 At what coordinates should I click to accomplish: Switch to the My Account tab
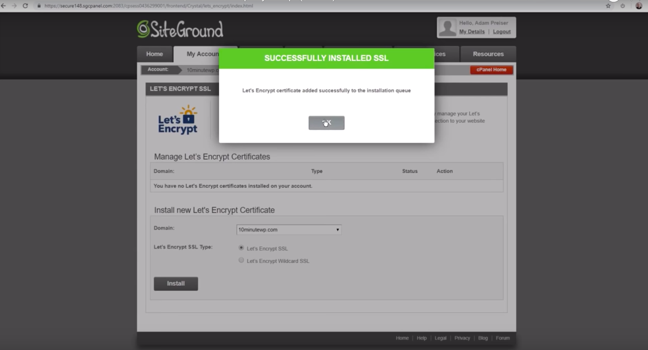pyautogui.click(x=203, y=54)
